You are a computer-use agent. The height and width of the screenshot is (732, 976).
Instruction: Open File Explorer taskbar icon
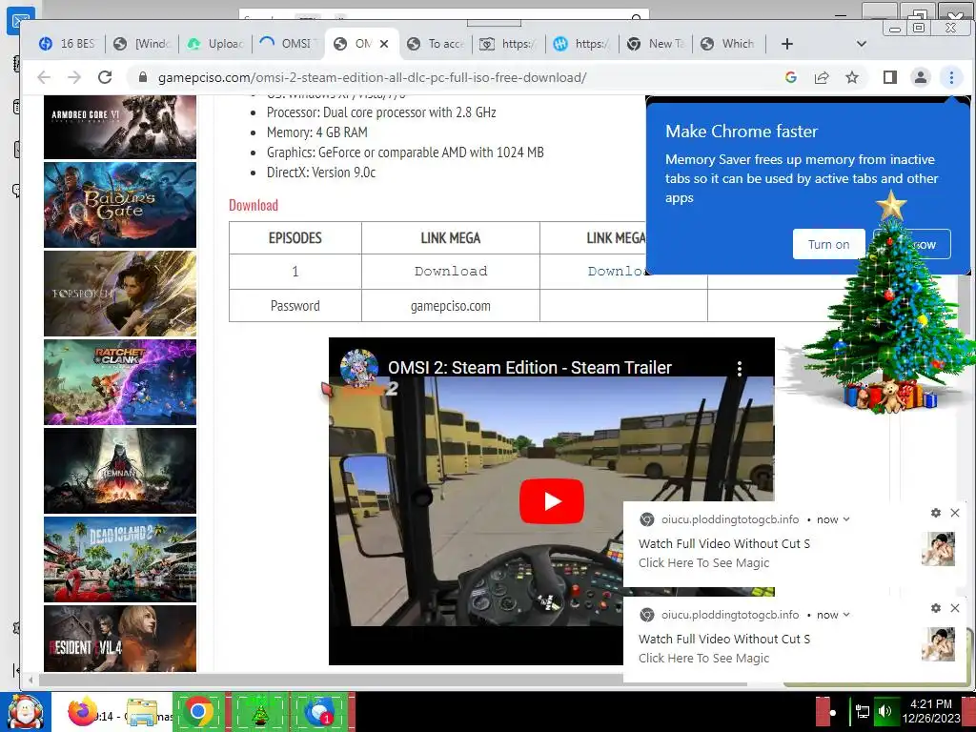(x=141, y=712)
